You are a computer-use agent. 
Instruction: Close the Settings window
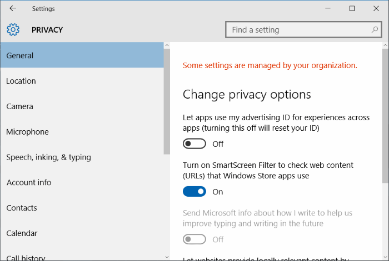[x=376, y=8]
